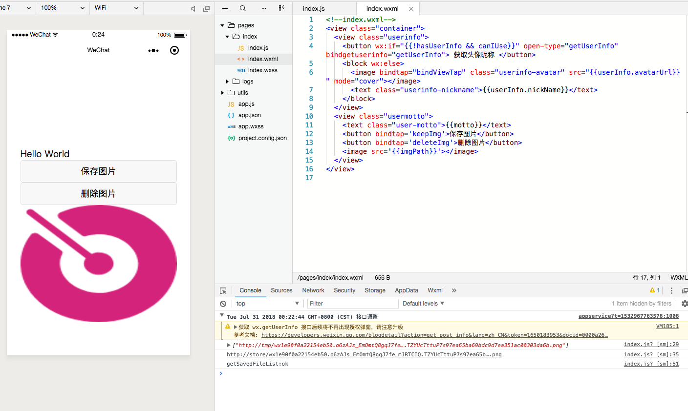Viewport: 688px width, 411px height.
Task: Open the top context dropdown
Action: [267, 304]
